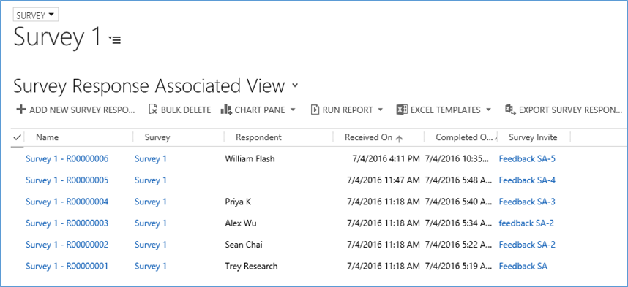Open Survey 1 - R00000001 record
The height and width of the screenshot is (287, 628).
(x=67, y=267)
